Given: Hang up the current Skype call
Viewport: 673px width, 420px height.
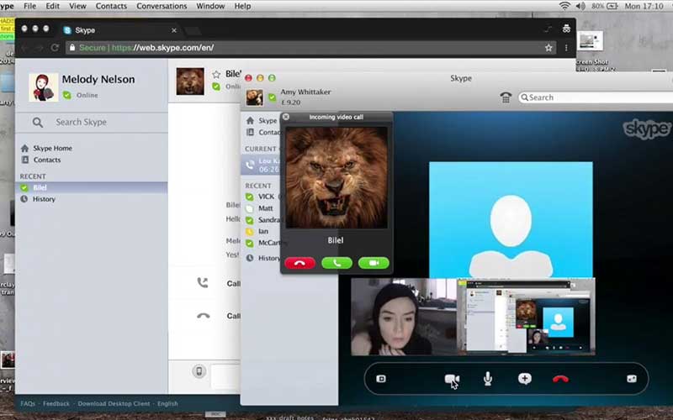Looking at the screenshot, I should point(560,379).
